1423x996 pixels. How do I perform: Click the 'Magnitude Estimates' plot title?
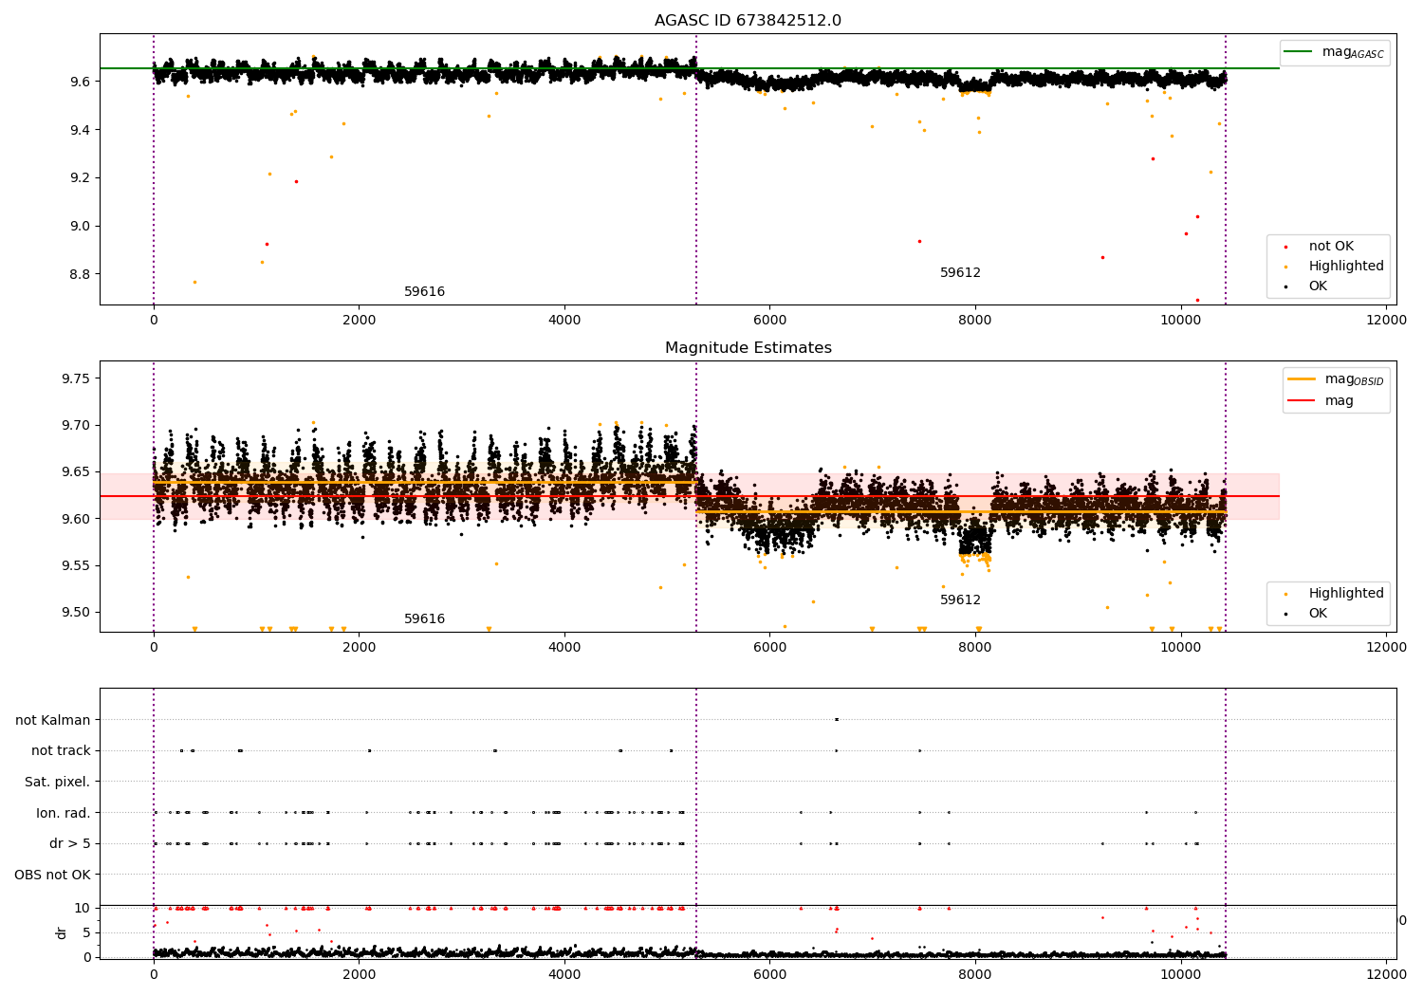[x=748, y=348]
